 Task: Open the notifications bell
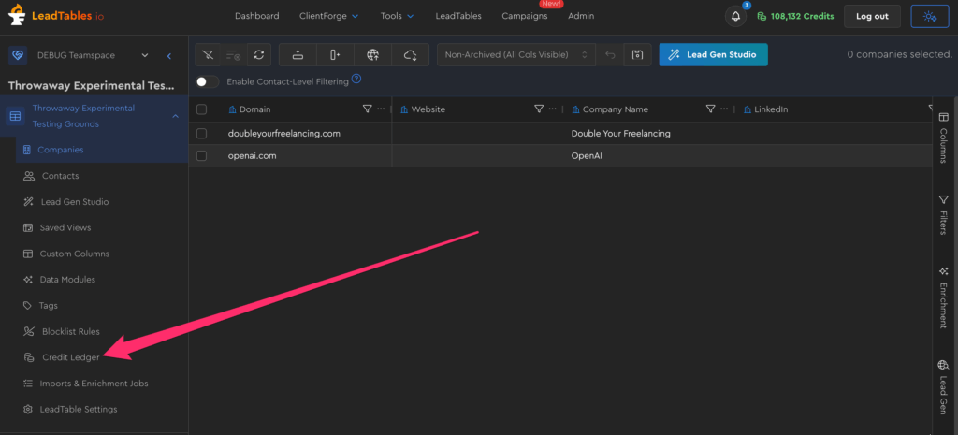coord(736,16)
